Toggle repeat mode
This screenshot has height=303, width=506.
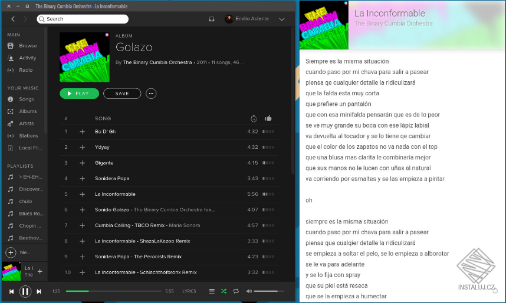point(236,291)
